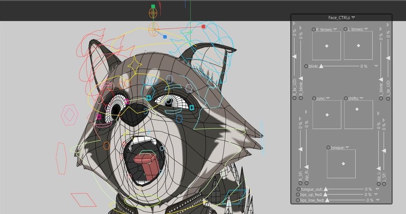Click the L_brows 2D pad point

359,45
